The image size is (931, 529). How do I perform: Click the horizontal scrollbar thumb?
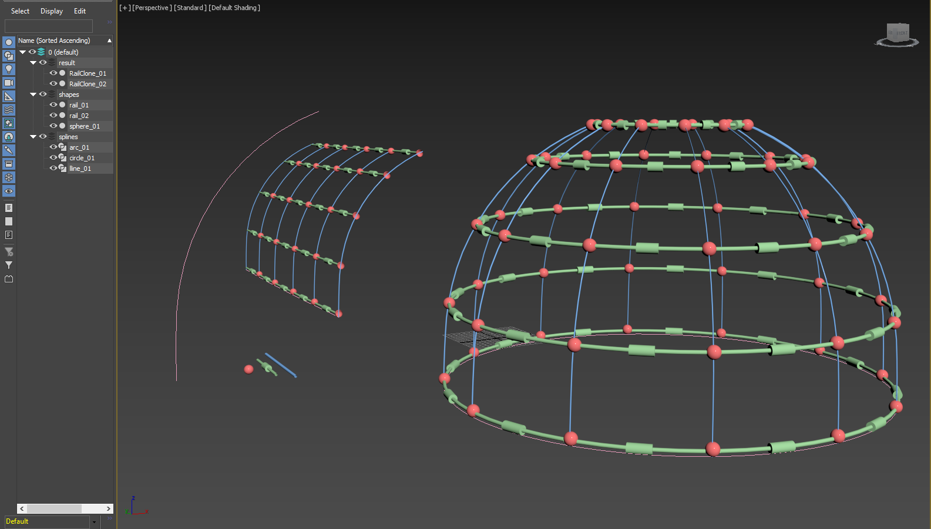[54, 508]
